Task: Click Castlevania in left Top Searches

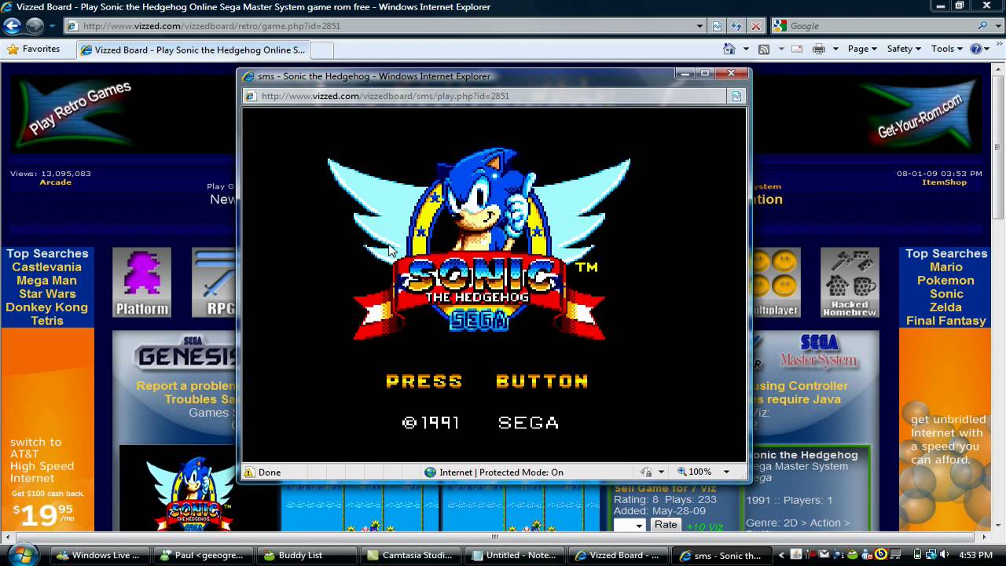Action: [x=46, y=267]
